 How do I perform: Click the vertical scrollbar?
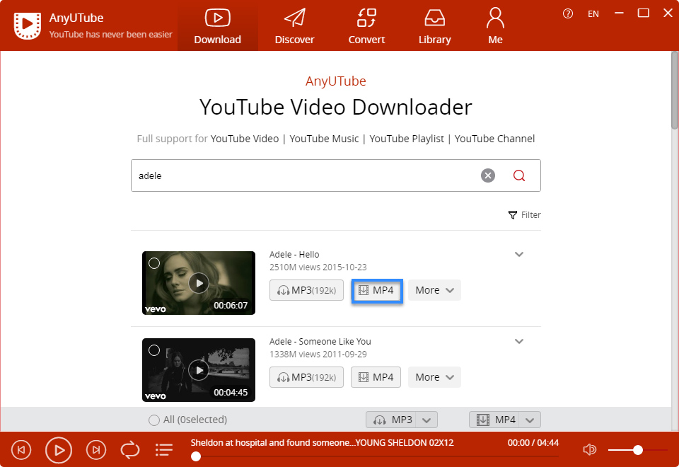point(675,90)
